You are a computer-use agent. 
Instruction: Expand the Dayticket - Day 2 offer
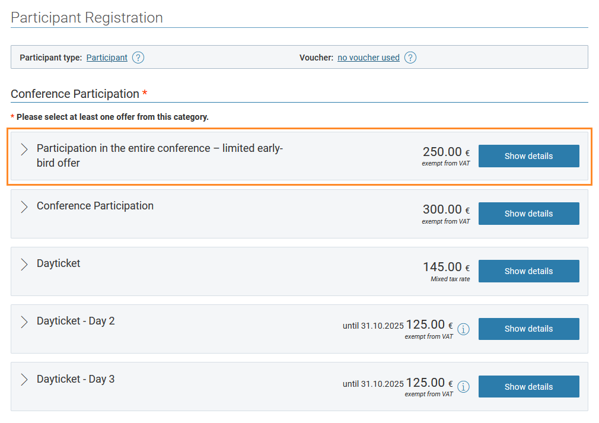(24, 322)
